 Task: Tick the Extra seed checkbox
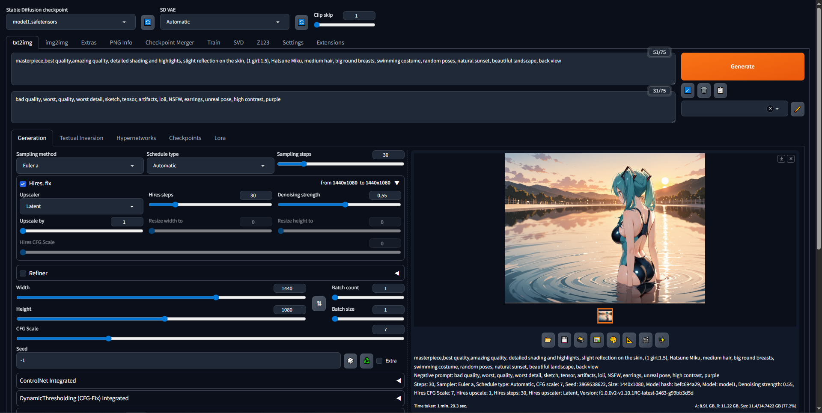point(379,361)
